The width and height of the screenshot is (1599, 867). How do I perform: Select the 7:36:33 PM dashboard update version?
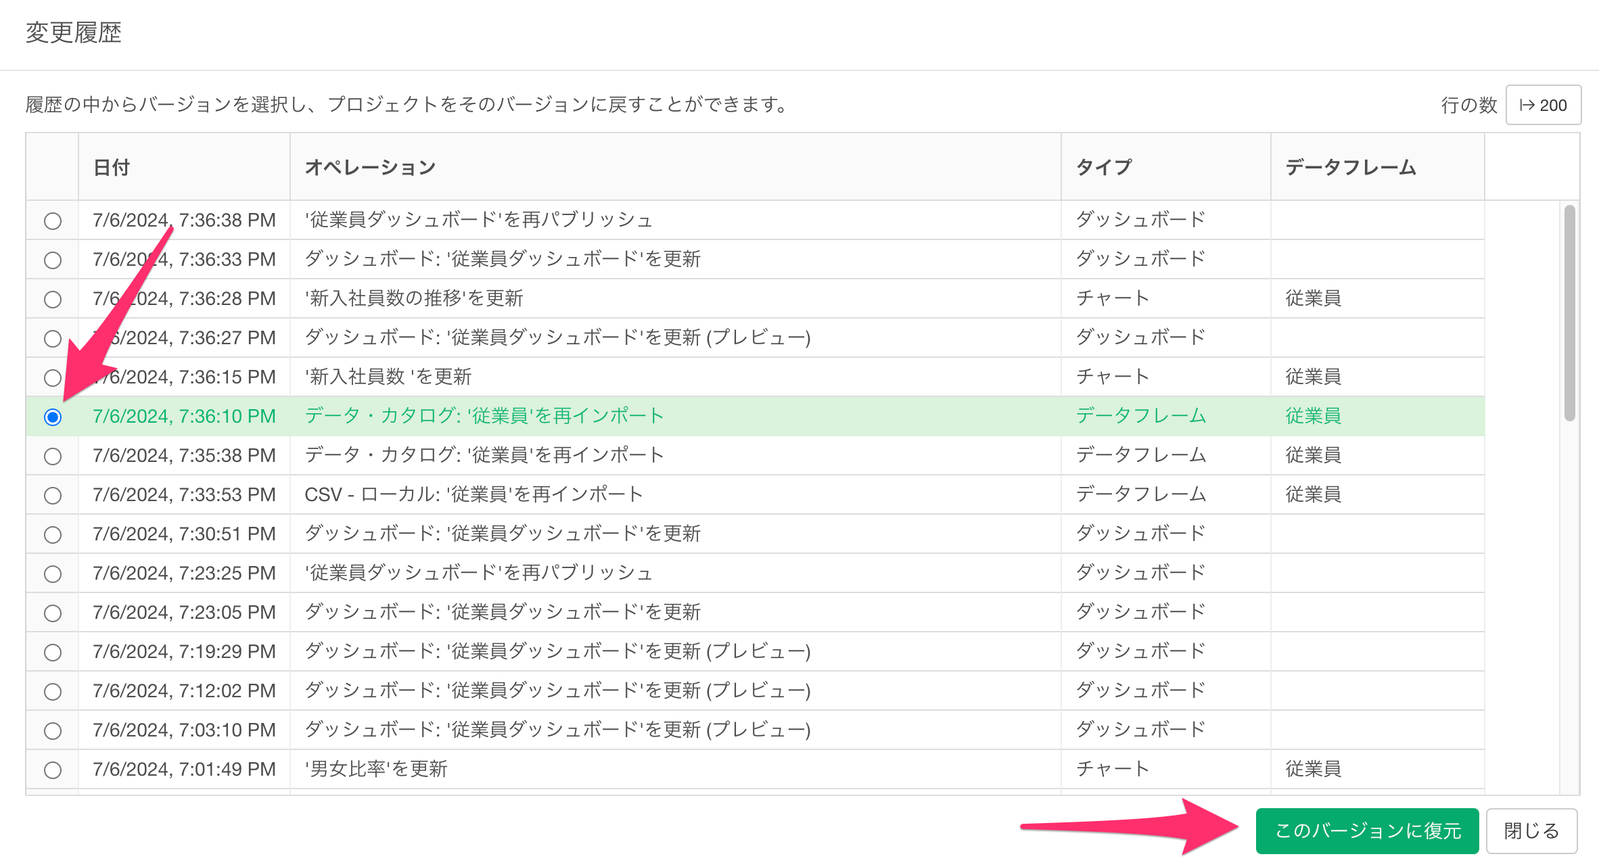click(x=53, y=260)
